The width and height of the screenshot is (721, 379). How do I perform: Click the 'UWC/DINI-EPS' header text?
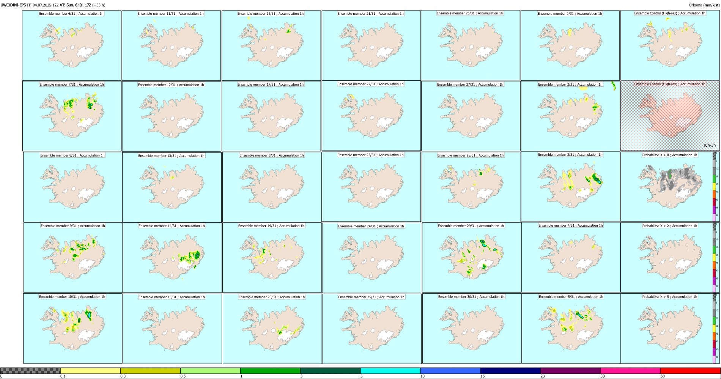tap(13, 5)
